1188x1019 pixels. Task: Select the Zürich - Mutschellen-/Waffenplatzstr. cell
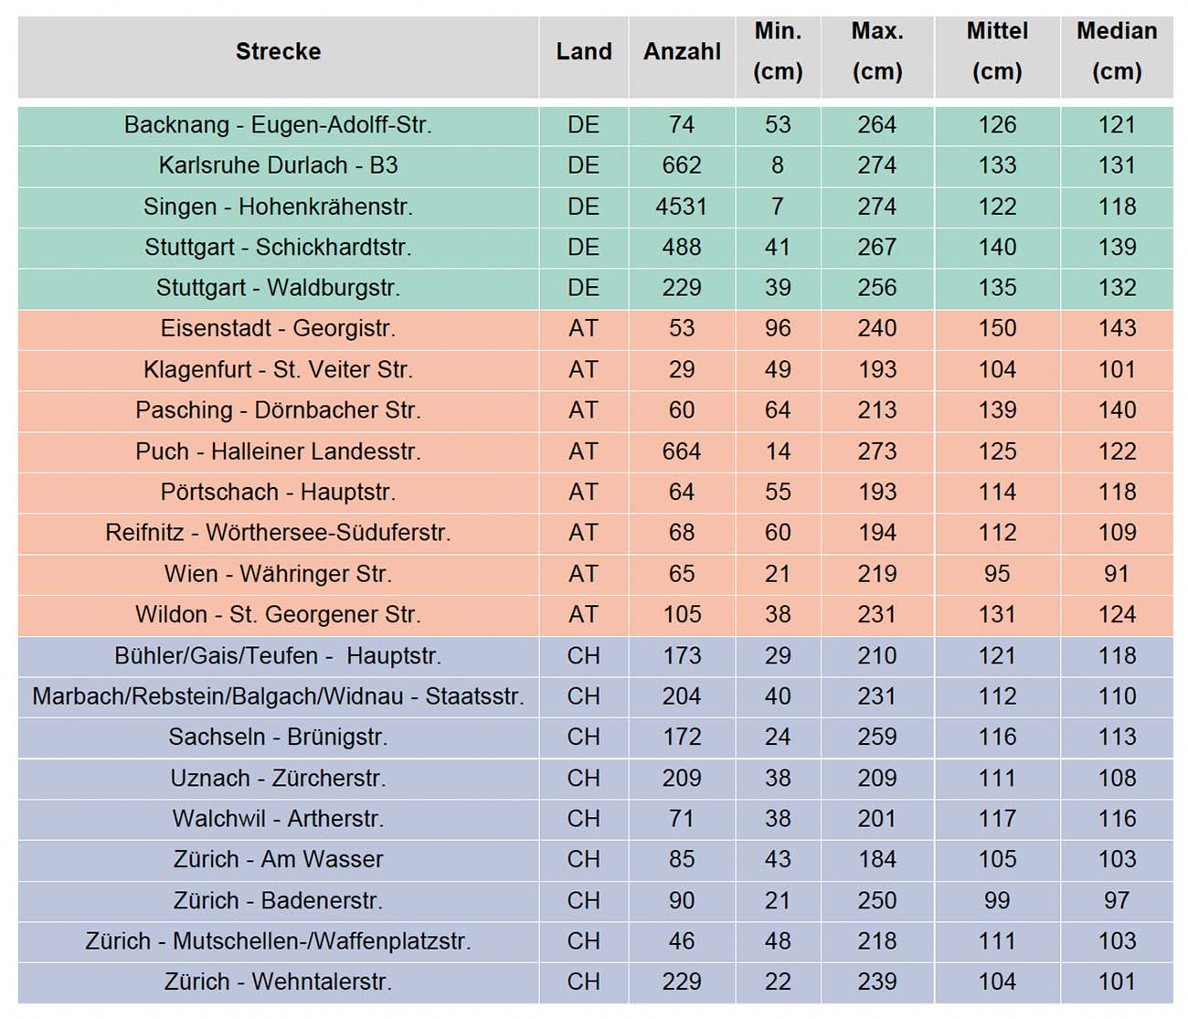point(278,941)
